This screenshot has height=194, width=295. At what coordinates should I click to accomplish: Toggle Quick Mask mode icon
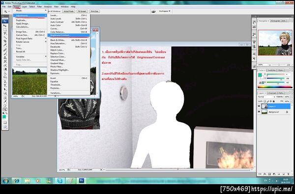point(5,123)
